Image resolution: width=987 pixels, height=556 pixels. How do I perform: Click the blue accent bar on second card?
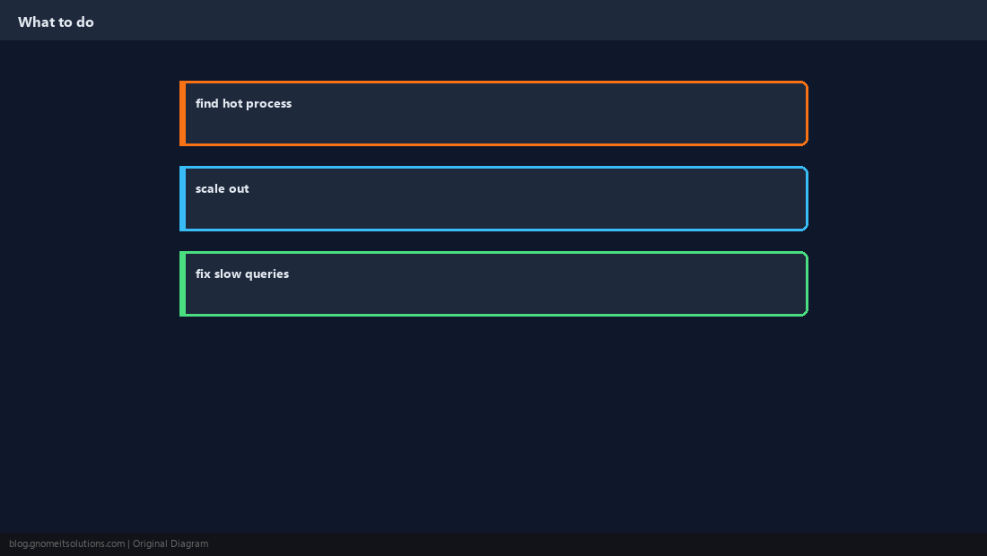tap(182, 199)
